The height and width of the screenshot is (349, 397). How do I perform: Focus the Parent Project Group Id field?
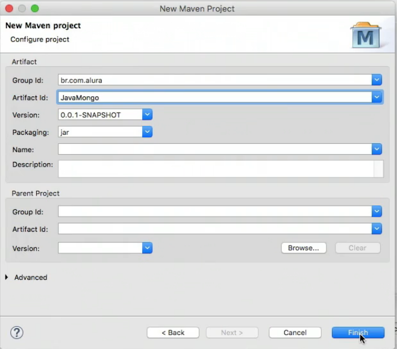pyautogui.click(x=215, y=211)
